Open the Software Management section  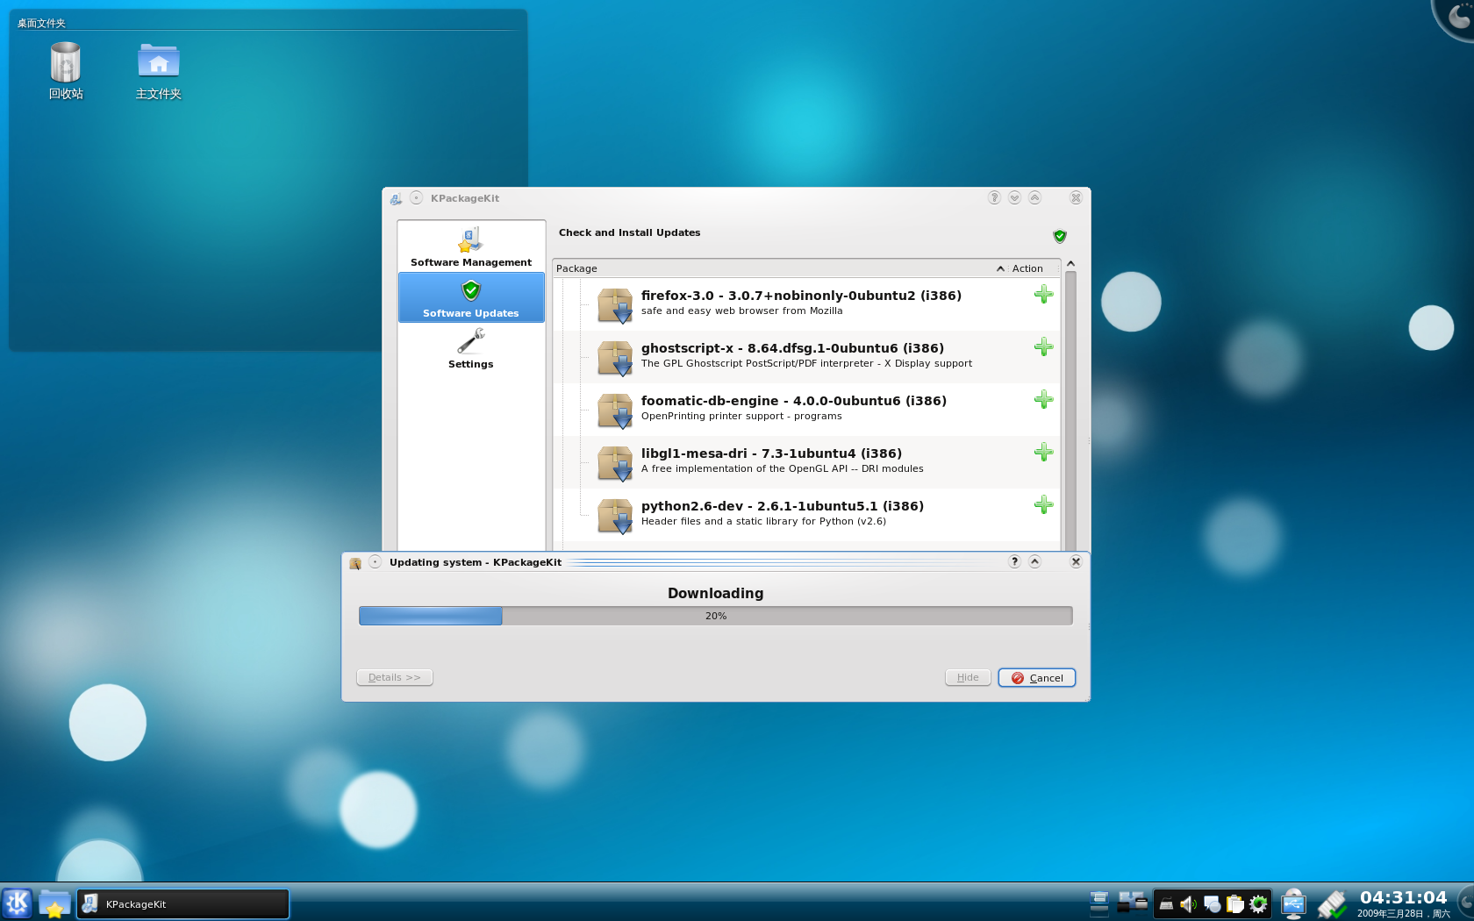pyautogui.click(x=471, y=246)
